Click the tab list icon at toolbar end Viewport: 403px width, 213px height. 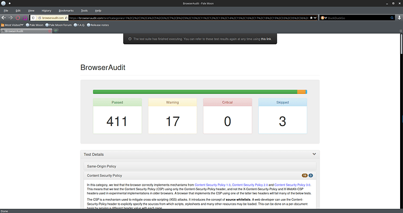coord(401,31)
